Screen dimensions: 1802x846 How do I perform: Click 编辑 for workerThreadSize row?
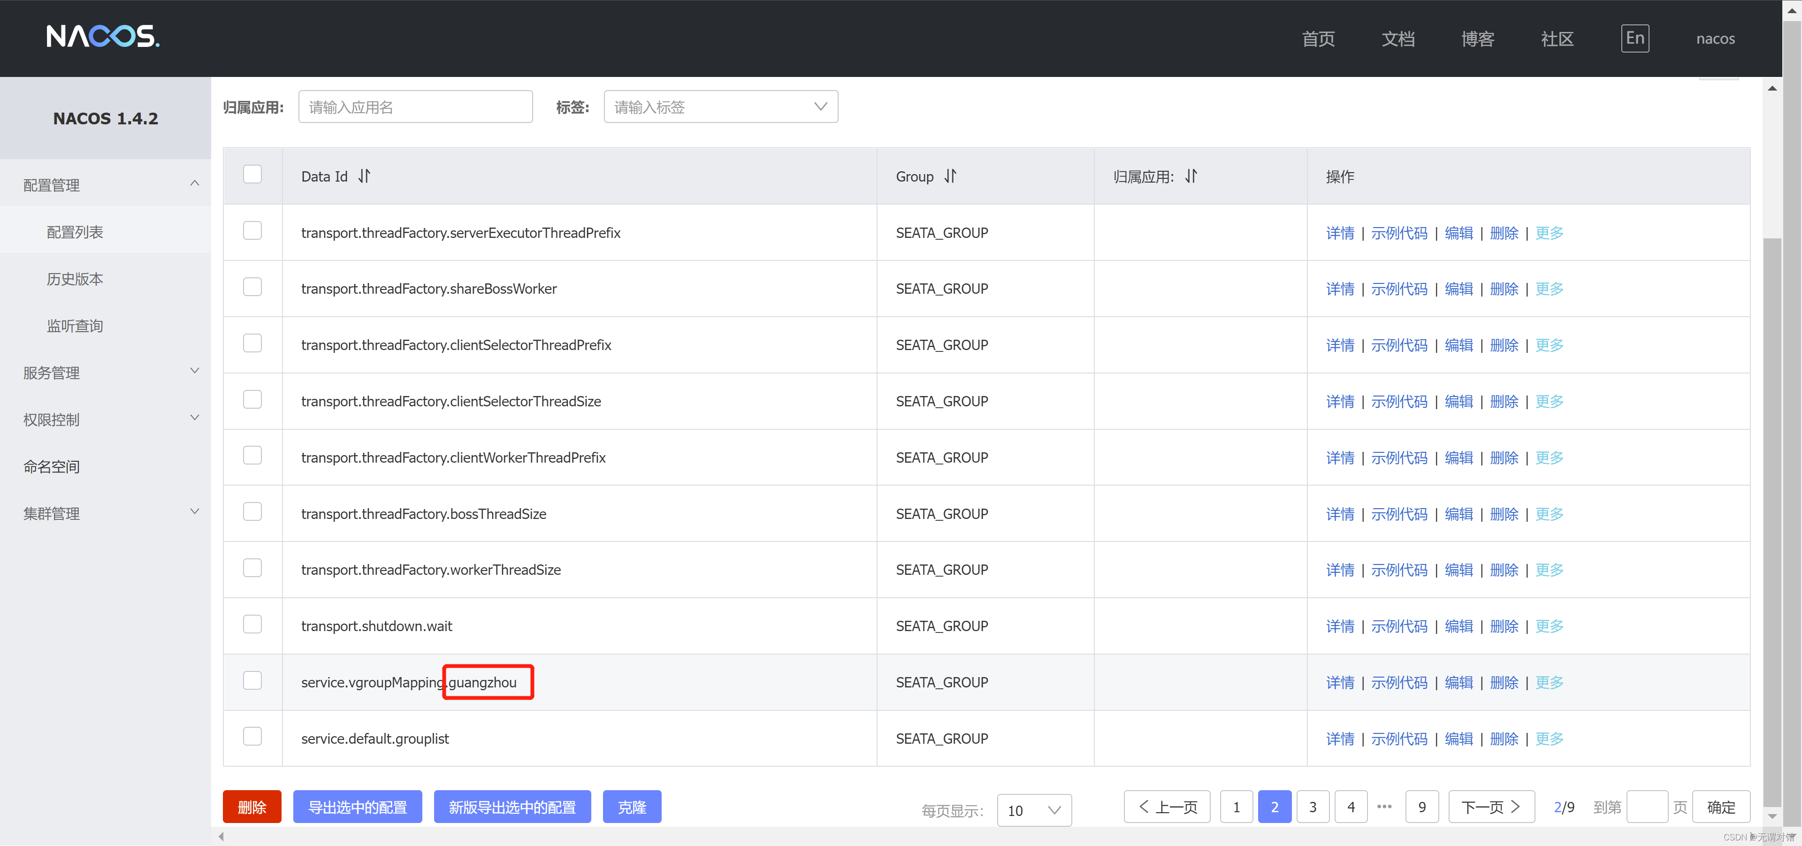coord(1458,570)
